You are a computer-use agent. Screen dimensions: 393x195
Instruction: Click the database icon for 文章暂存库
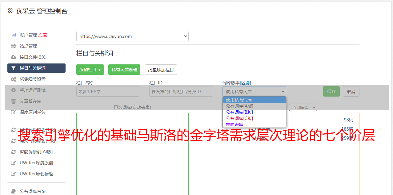13,101
